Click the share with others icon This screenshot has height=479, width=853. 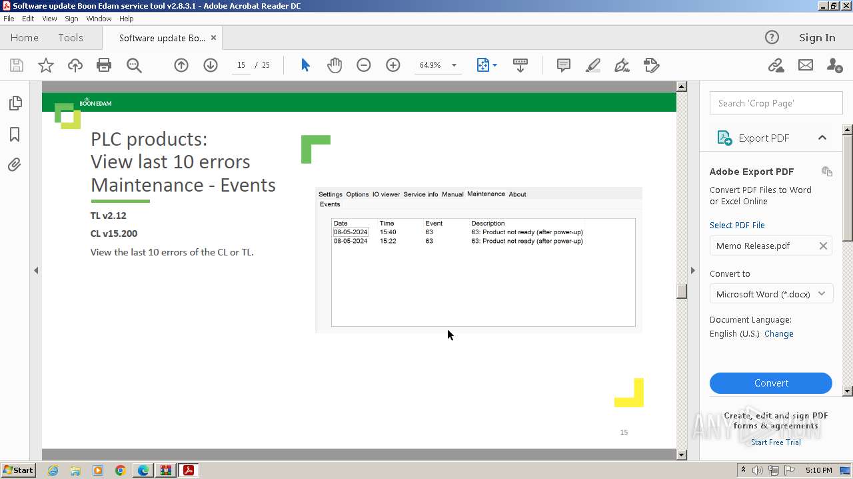[834, 65]
